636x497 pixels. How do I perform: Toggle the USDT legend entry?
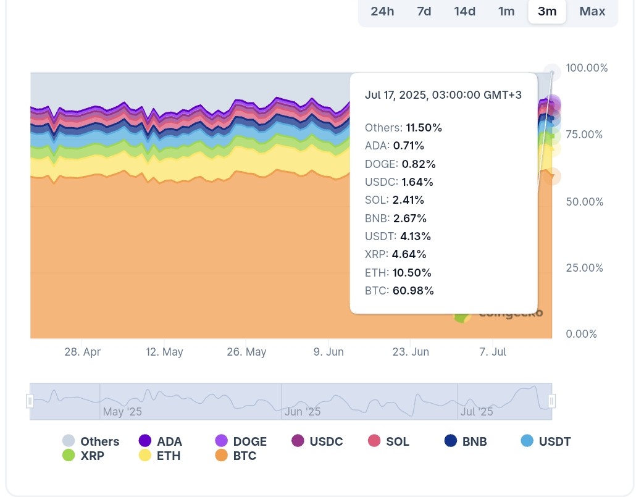pos(546,441)
